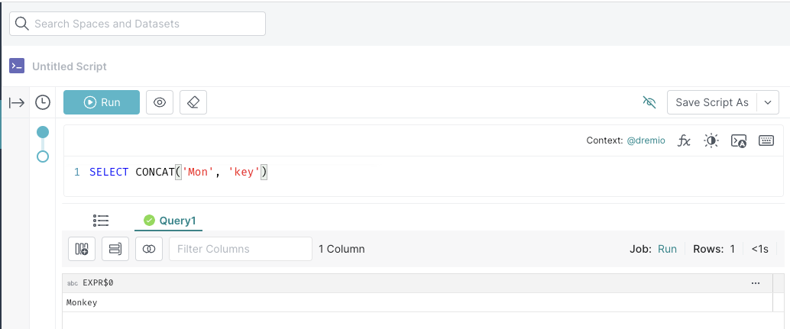Click the join icon in results toolbar
Screen dimensions: 790x329
(x=149, y=249)
